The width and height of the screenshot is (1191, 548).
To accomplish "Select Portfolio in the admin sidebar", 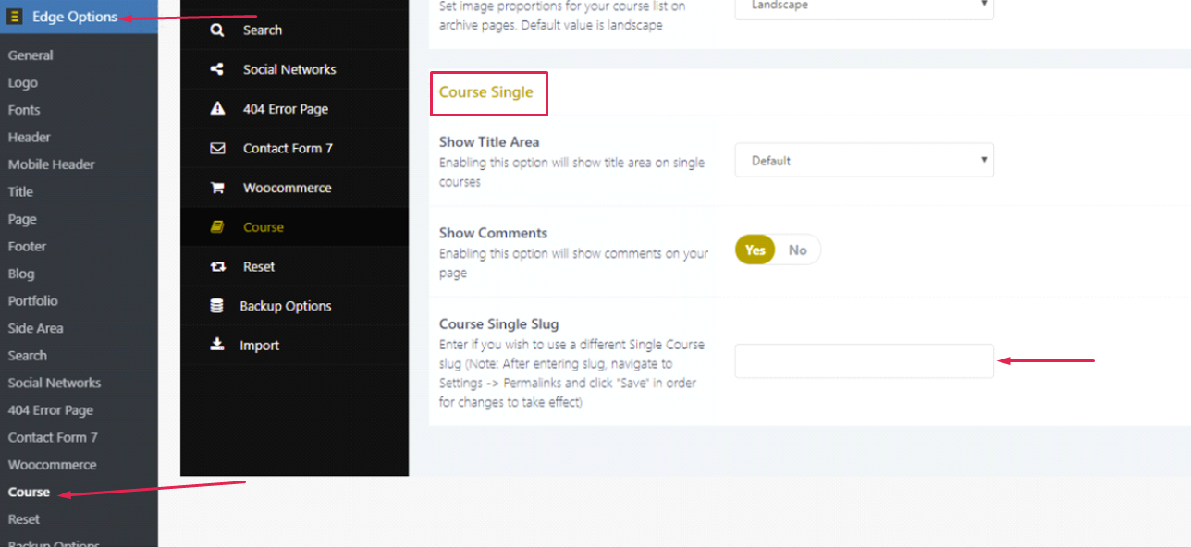I will [x=33, y=300].
